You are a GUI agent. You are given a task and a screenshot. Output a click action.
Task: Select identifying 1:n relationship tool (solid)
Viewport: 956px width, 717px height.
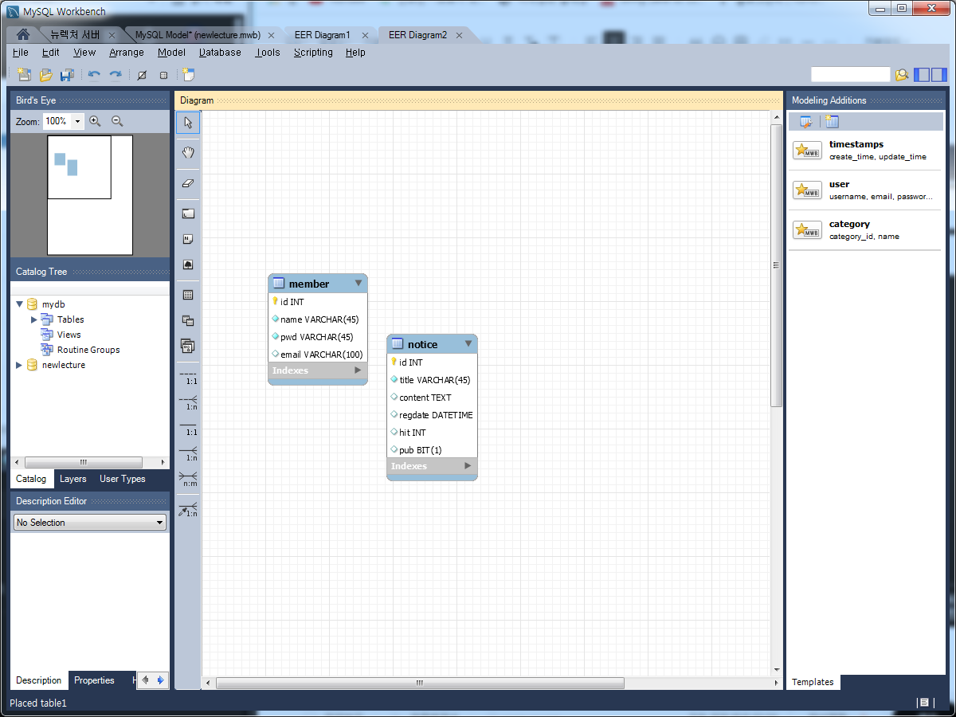point(188,454)
